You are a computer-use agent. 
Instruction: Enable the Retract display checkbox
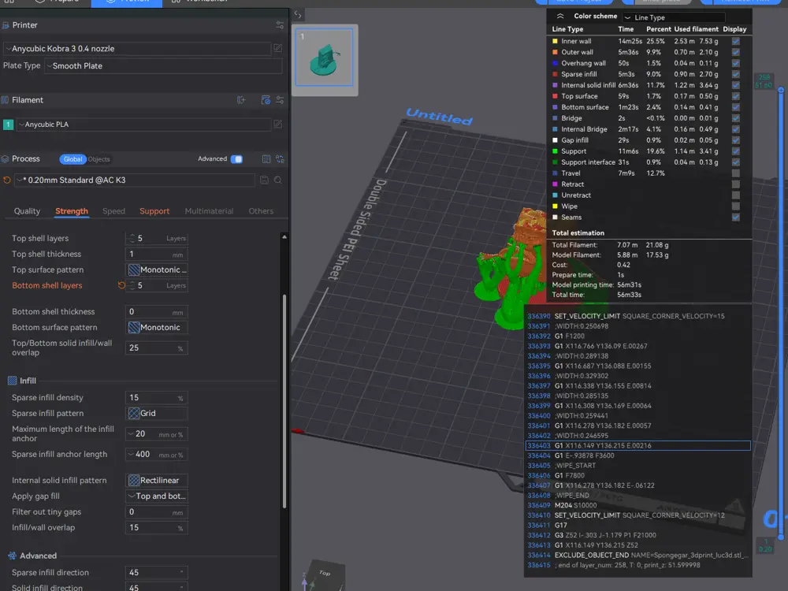coord(736,184)
